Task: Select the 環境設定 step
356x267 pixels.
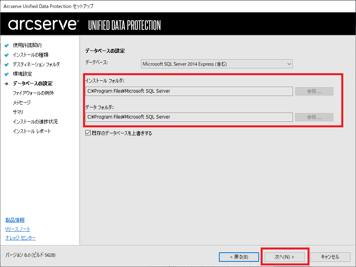Action: point(23,74)
